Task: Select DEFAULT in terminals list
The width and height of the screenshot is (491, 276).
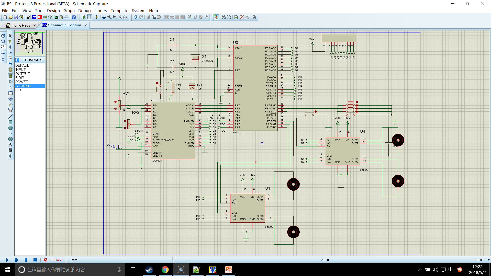Action: tap(30, 65)
